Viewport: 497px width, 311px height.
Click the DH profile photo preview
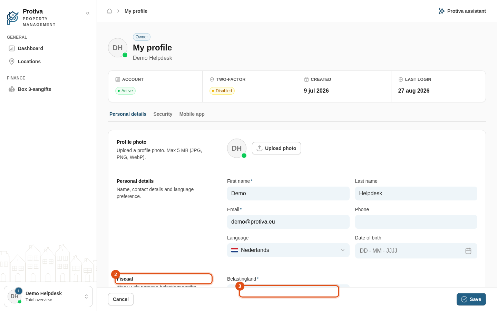click(237, 148)
